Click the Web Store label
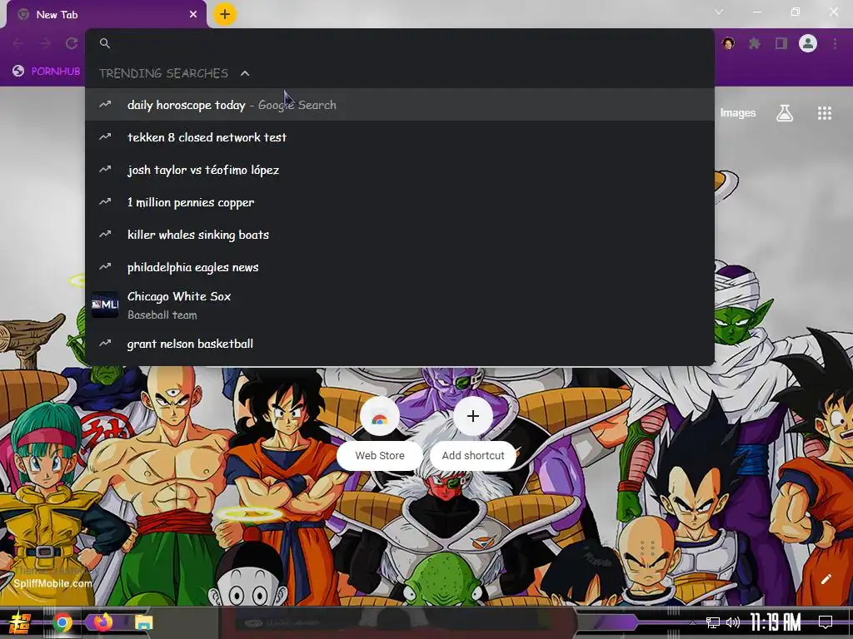The image size is (853, 639). (x=380, y=455)
